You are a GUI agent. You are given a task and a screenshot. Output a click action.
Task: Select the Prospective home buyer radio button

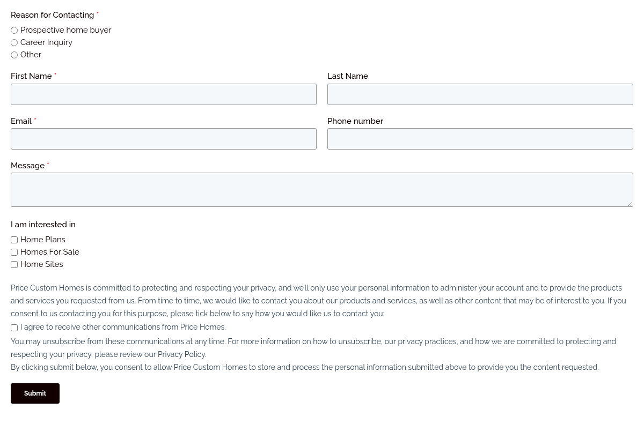click(14, 31)
